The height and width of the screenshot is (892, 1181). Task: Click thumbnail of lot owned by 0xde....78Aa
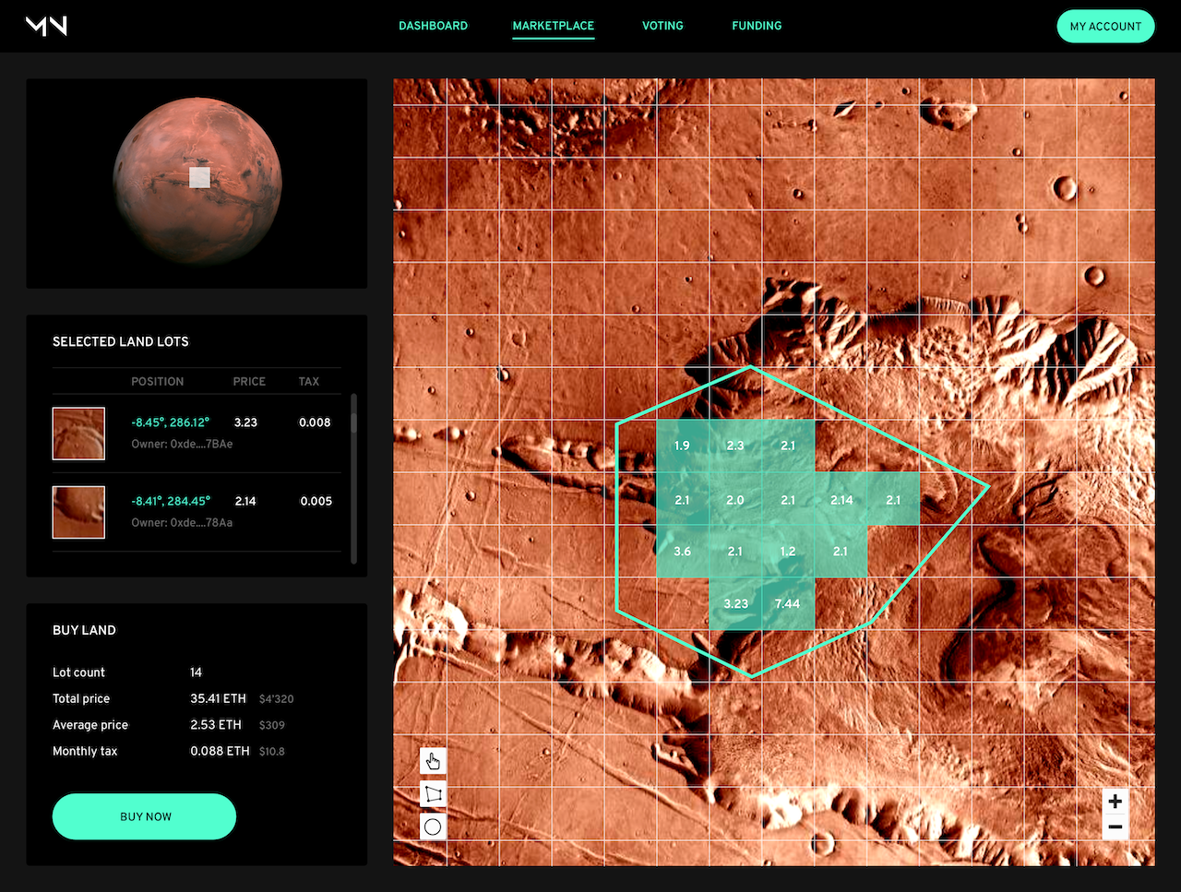[x=78, y=512]
